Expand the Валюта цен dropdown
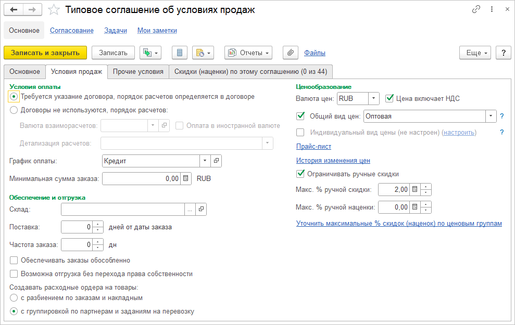Image resolution: width=515 pixels, height=325 pixels. coord(373,98)
